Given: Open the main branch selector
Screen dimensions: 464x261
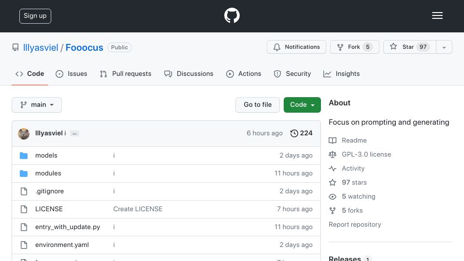Looking at the screenshot, I should pos(37,105).
